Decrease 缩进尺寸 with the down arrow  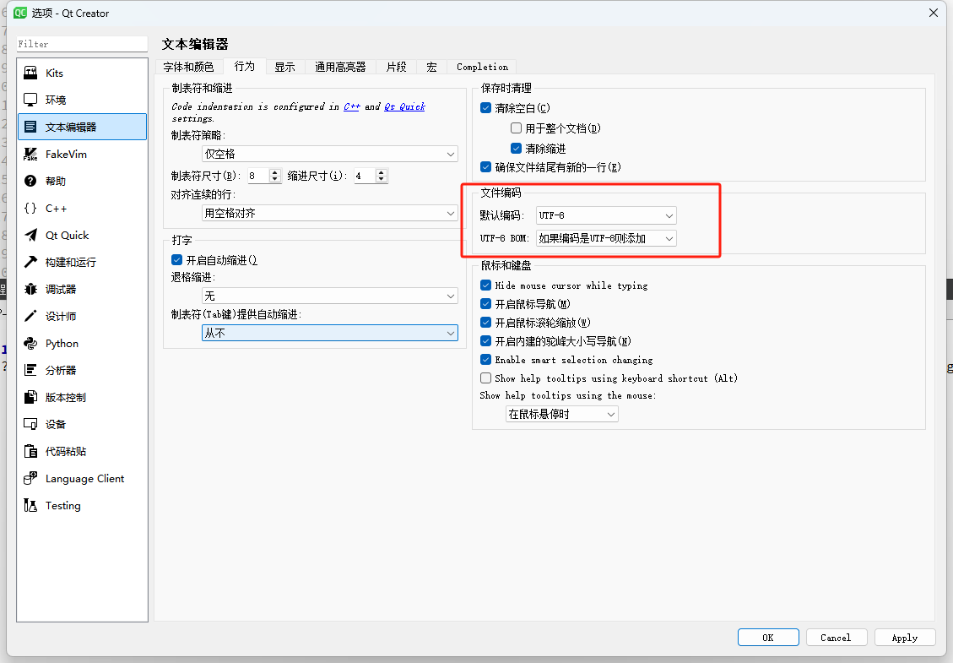(381, 179)
